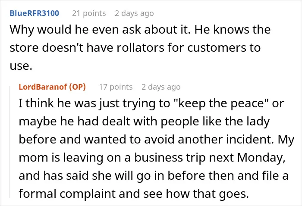The height and width of the screenshot is (206, 302).
Task: Click the 17 points score
Action: click(x=116, y=87)
